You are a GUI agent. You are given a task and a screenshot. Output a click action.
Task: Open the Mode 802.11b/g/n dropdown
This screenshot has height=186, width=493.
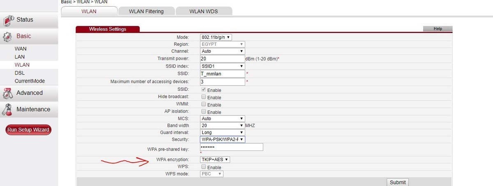pos(216,37)
